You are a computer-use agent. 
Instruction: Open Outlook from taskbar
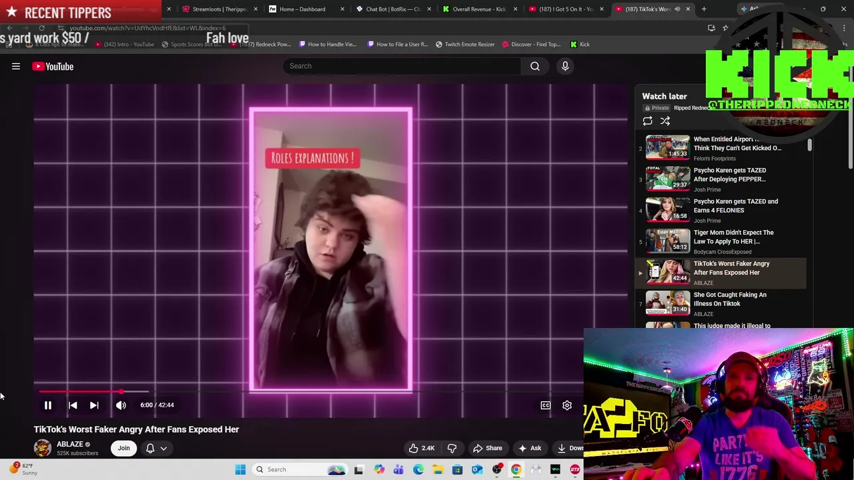[x=477, y=469]
